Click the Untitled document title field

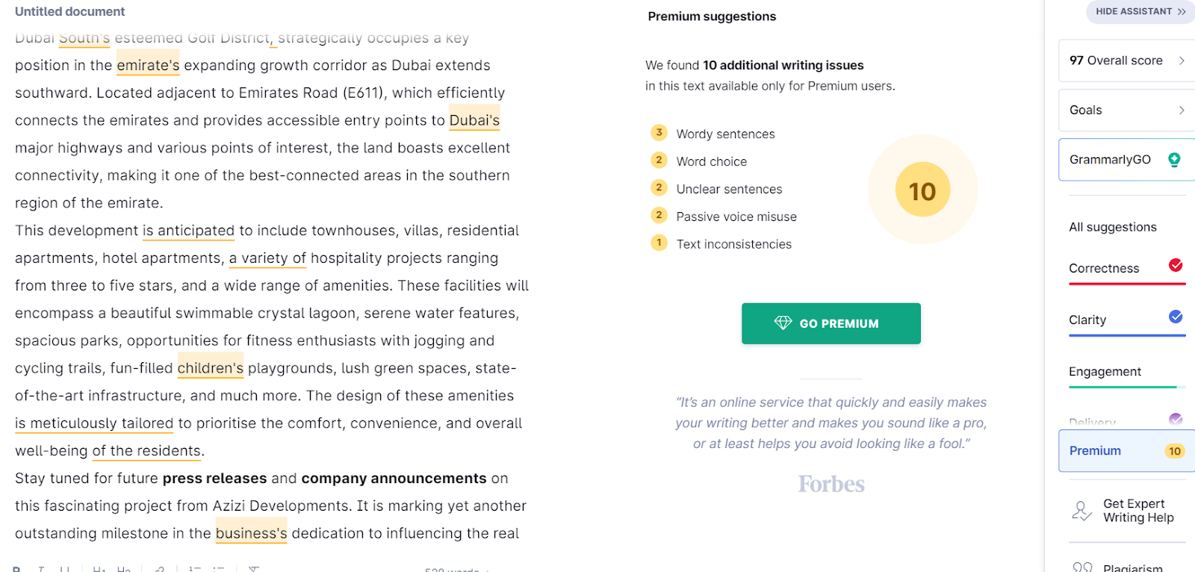point(70,12)
